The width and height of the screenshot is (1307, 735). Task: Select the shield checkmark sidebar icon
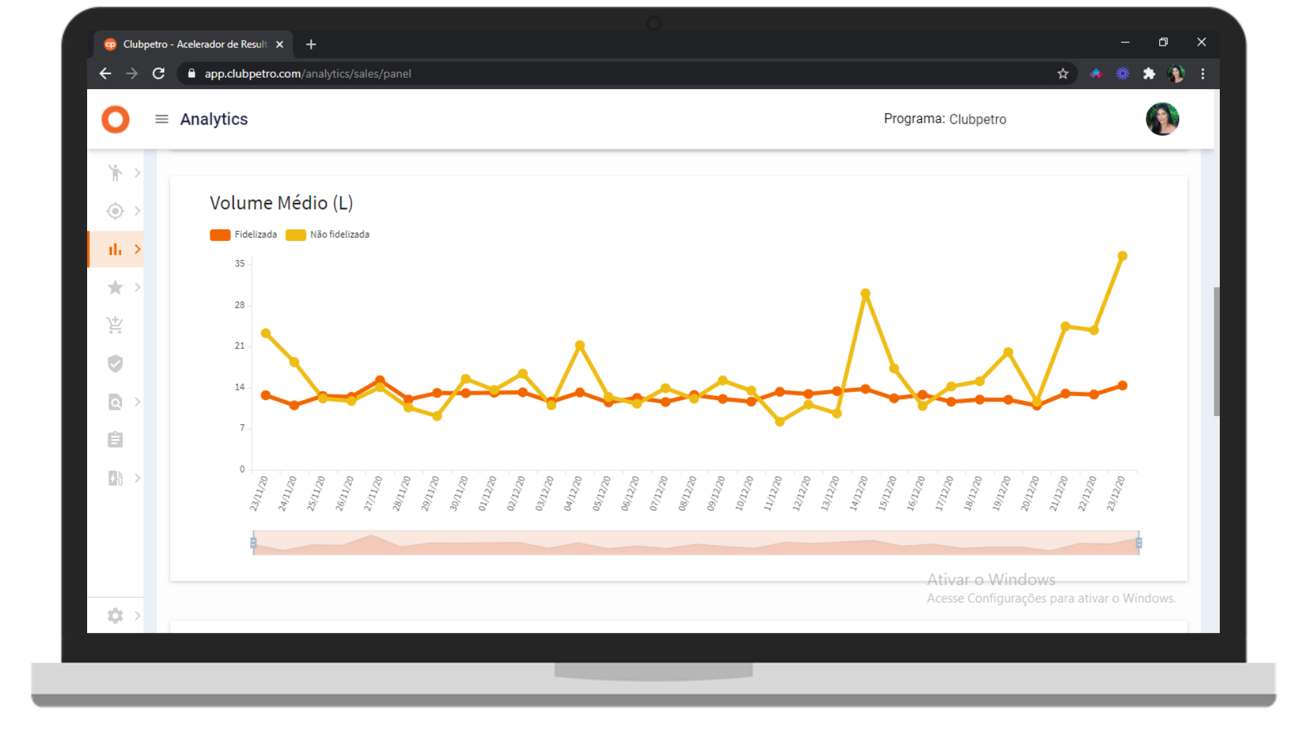coord(115,363)
